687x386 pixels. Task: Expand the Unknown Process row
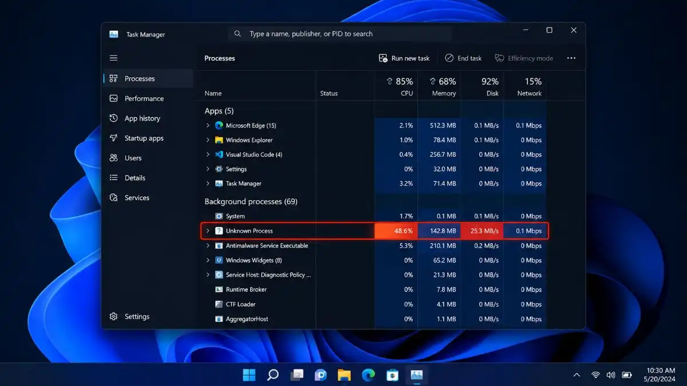tap(208, 231)
